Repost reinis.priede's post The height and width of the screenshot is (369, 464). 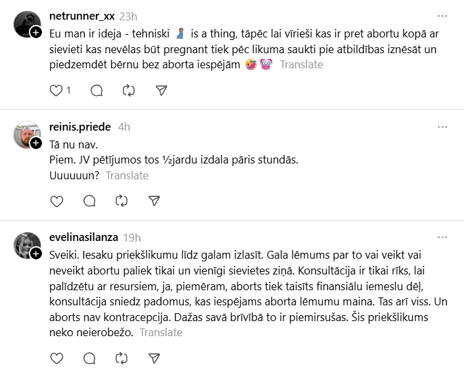[121, 200]
